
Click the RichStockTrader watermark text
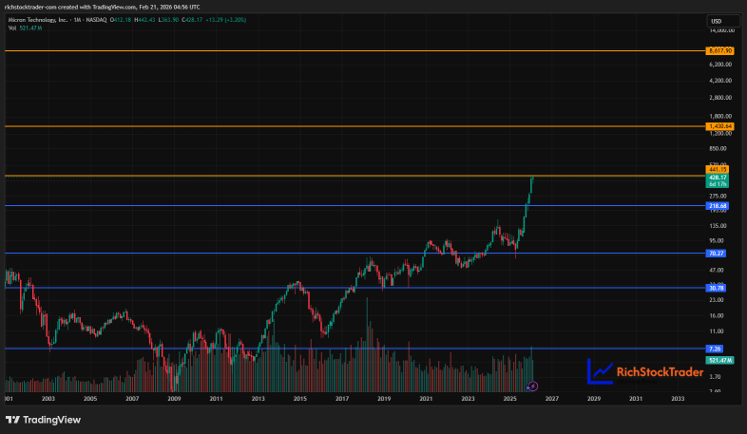click(660, 372)
